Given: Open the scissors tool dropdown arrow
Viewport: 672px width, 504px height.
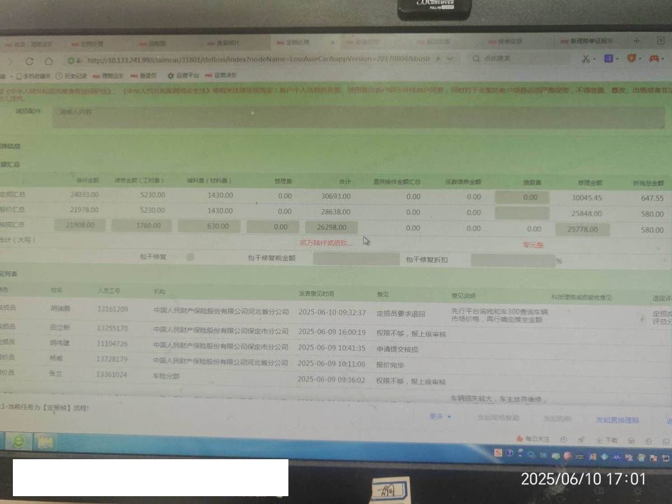Looking at the screenshot, I should 594,59.
